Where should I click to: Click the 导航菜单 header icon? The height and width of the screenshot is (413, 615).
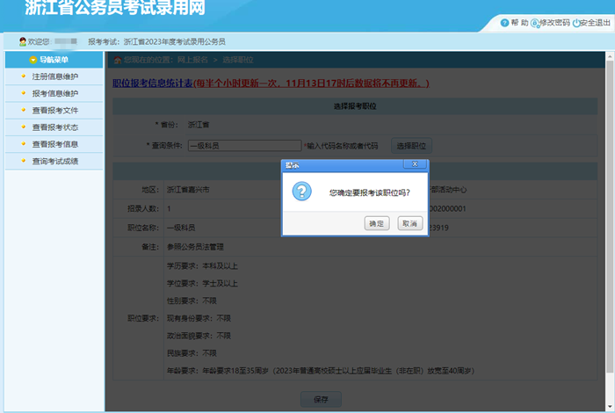point(33,60)
